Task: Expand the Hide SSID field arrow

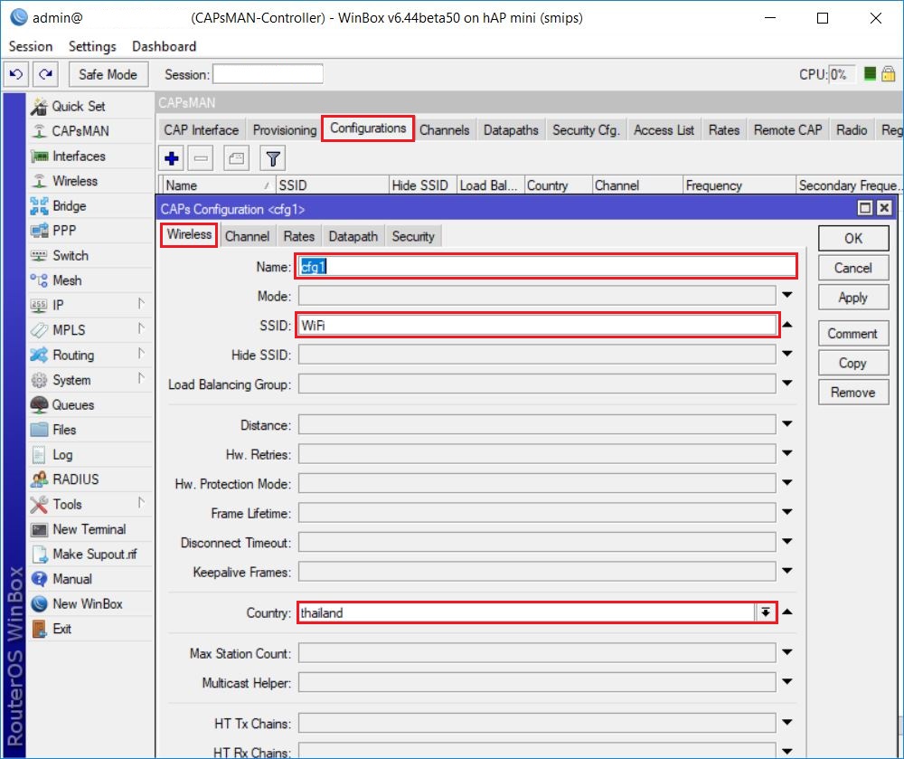Action: coord(787,354)
